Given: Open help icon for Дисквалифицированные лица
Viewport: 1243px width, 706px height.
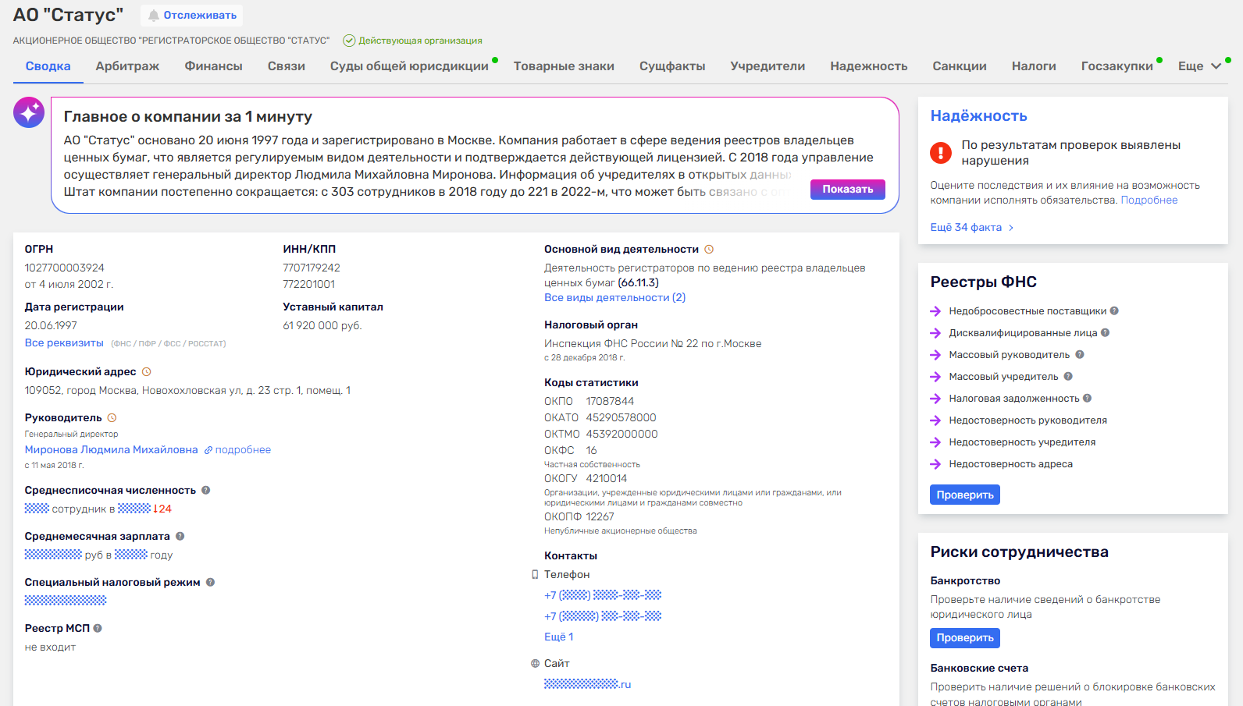Looking at the screenshot, I should (1105, 333).
